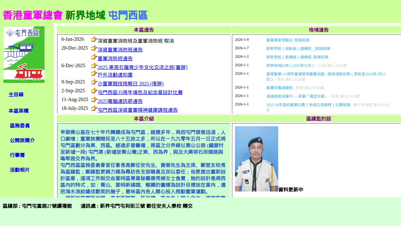
Task: Open 公開旅簡介 sidebar item
Action: tap(22, 141)
